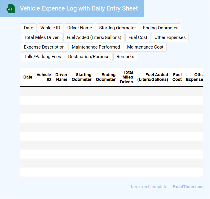This screenshot has width=210, height=199.
Task: Open the ExcelTimer.com link
Action: 188,187
